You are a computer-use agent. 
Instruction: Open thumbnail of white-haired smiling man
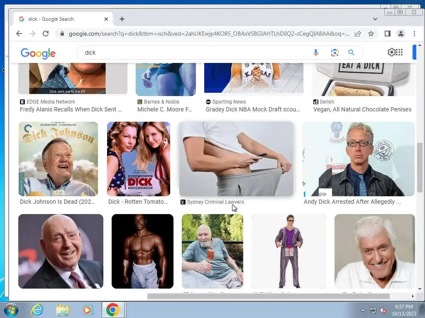tap(375, 251)
